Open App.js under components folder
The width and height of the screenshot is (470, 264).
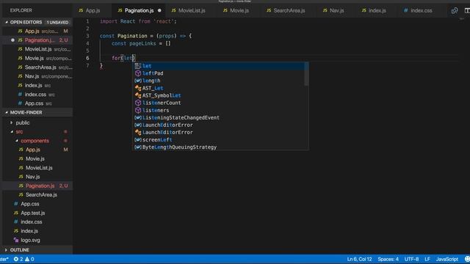(x=37, y=150)
